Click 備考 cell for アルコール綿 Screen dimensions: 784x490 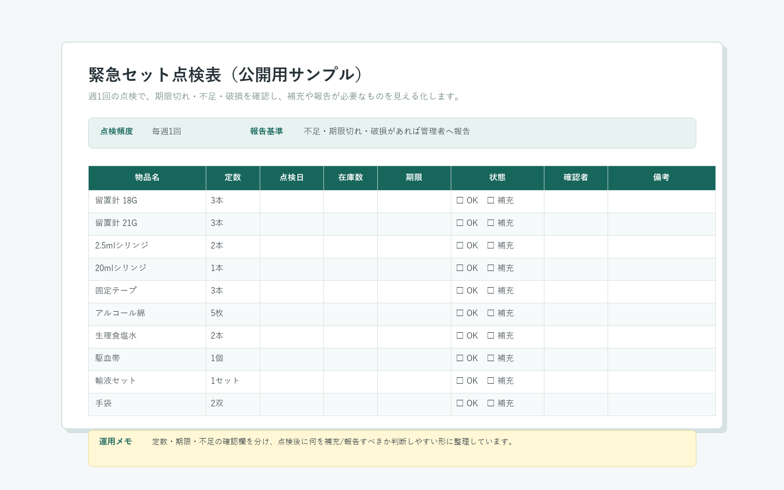point(661,314)
